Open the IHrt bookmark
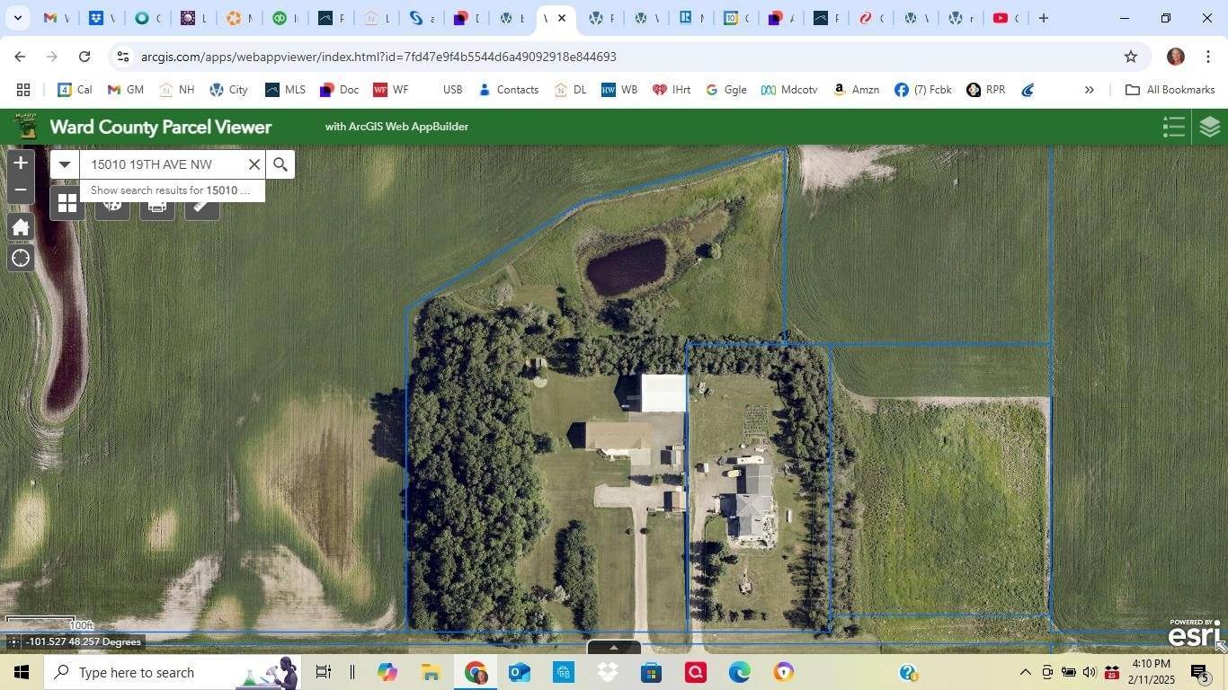This screenshot has height=690, width=1228. (672, 90)
